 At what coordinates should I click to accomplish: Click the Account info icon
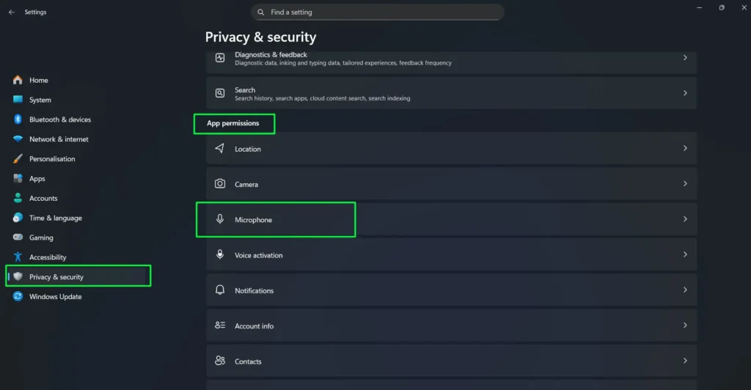[x=220, y=325]
